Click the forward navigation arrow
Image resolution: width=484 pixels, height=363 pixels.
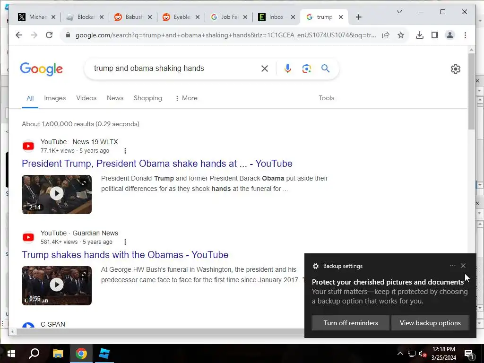[34, 35]
